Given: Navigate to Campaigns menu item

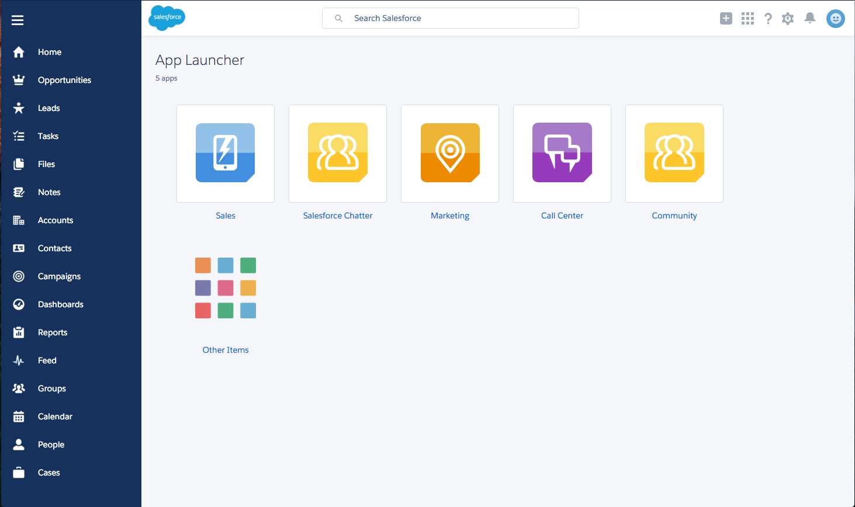Looking at the screenshot, I should [x=59, y=276].
